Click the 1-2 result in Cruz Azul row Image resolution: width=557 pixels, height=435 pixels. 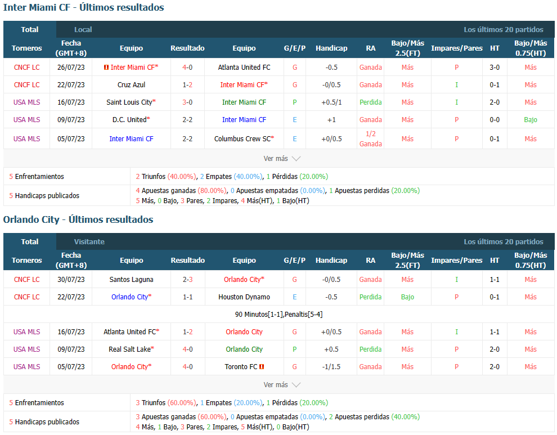point(187,85)
